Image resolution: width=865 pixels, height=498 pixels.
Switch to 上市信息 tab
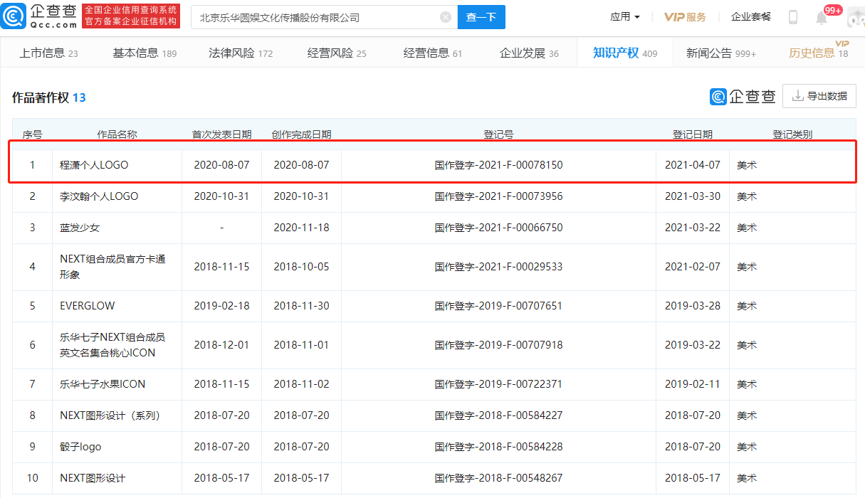tap(48, 53)
